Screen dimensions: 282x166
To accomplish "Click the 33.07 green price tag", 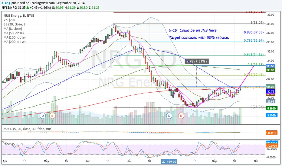I will tap(271, 70).
